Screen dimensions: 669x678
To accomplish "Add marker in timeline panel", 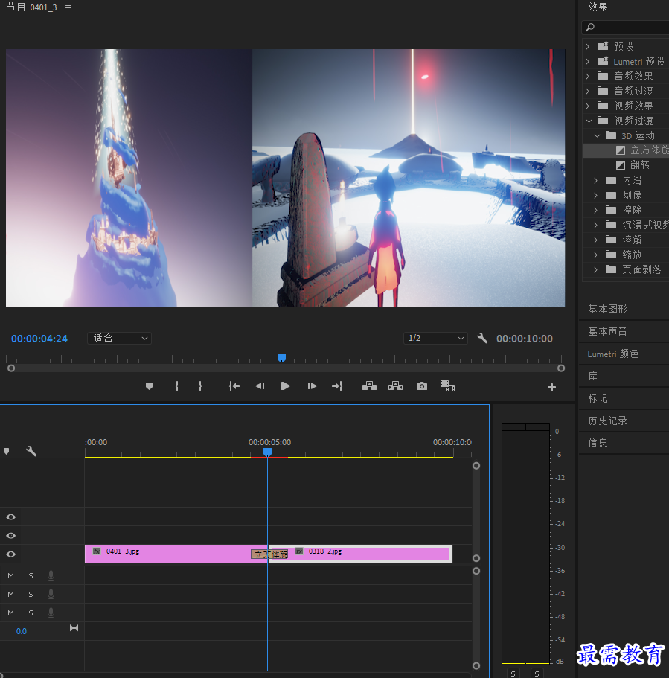I will coord(7,451).
